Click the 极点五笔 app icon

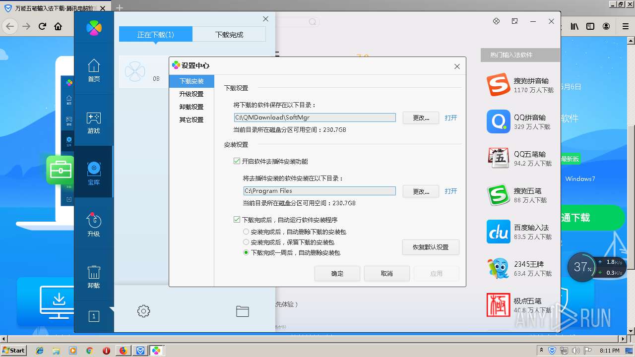(x=498, y=305)
